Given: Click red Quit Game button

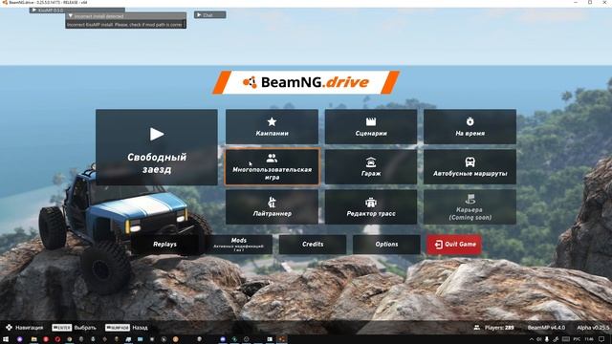Looking at the screenshot, I should tap(454, 245).
